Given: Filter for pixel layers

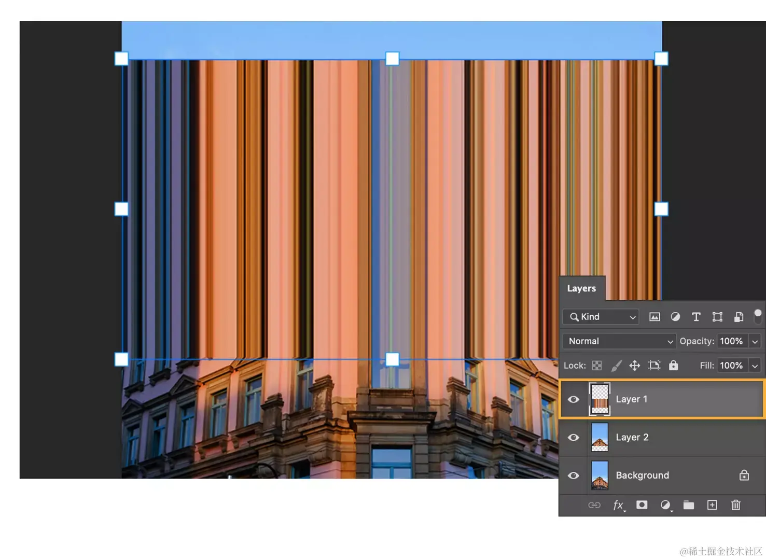Looking at the screenshot, I should click(654, 316).
